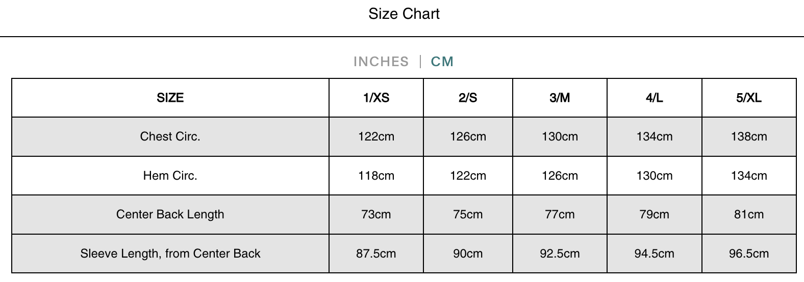This screenshot has width=804, height=282.
Task: Select the 5/XL column header
Action: [748, 98]
